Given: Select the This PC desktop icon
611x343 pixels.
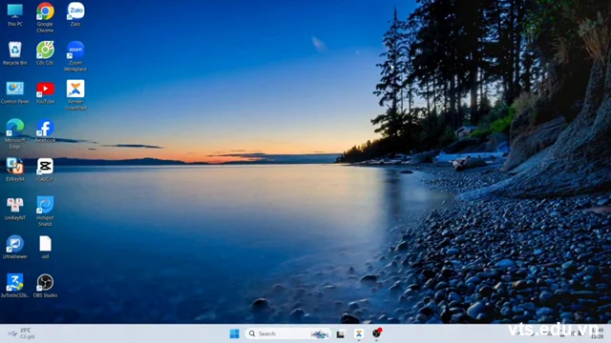Looking at the screenshot, I should [15, 15].
